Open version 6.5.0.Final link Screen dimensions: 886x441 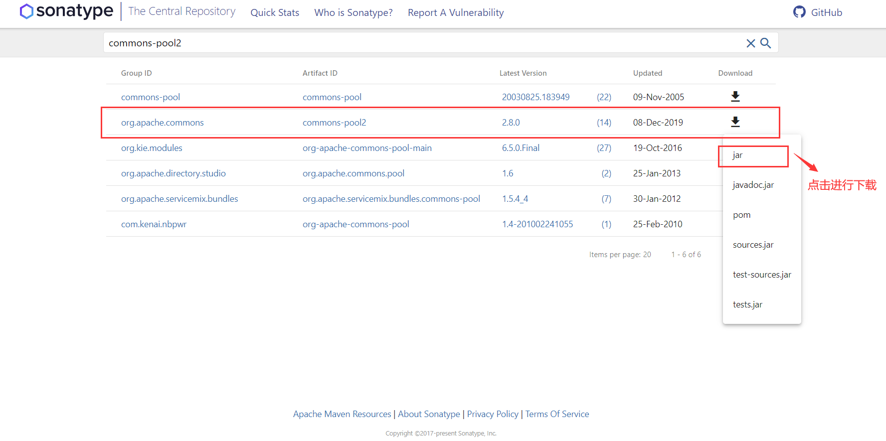click(x=521, y=148)
